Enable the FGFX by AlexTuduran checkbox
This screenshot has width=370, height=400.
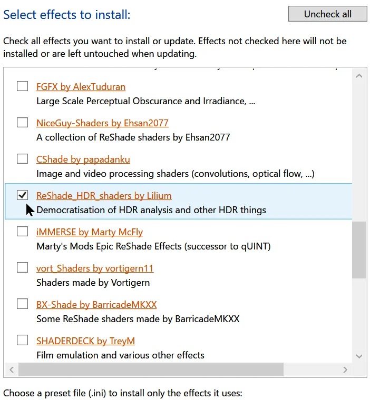coord(22,86)
